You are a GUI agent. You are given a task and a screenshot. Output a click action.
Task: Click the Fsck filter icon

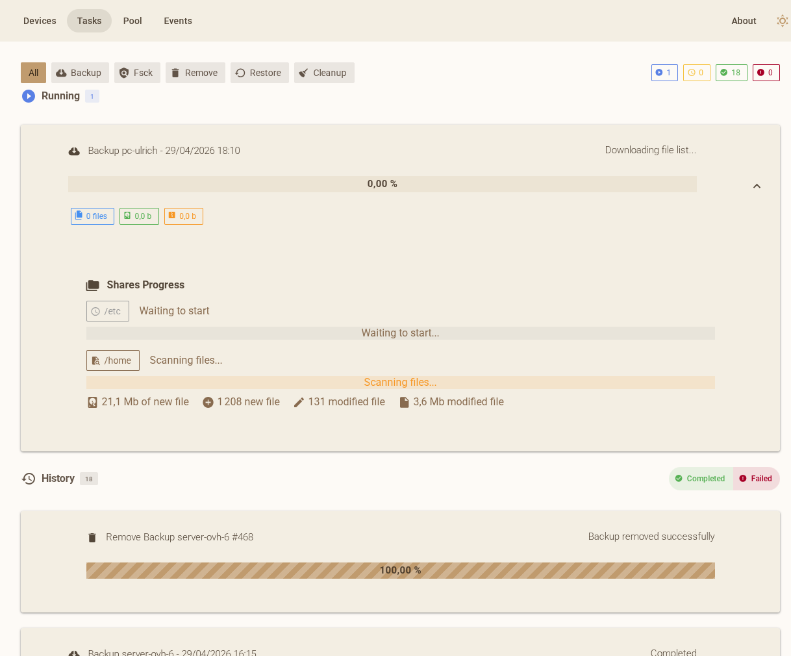pyautogui.click(x=123, y=73)
